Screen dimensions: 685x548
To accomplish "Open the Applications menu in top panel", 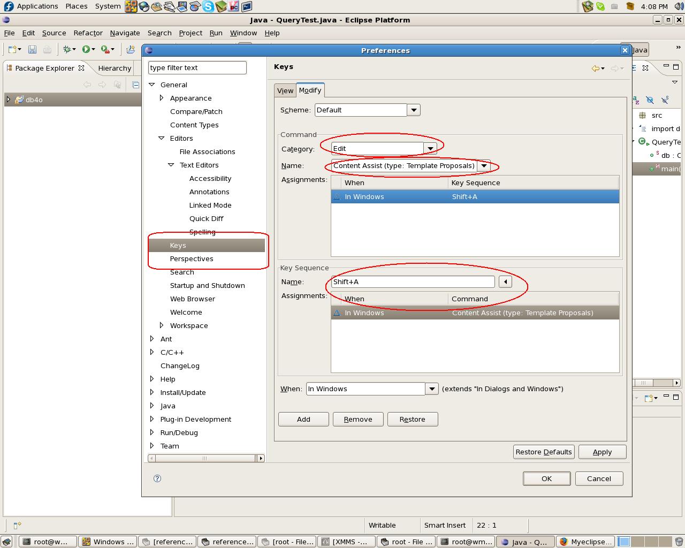I will pyautogui.click(x=37, y=6).
